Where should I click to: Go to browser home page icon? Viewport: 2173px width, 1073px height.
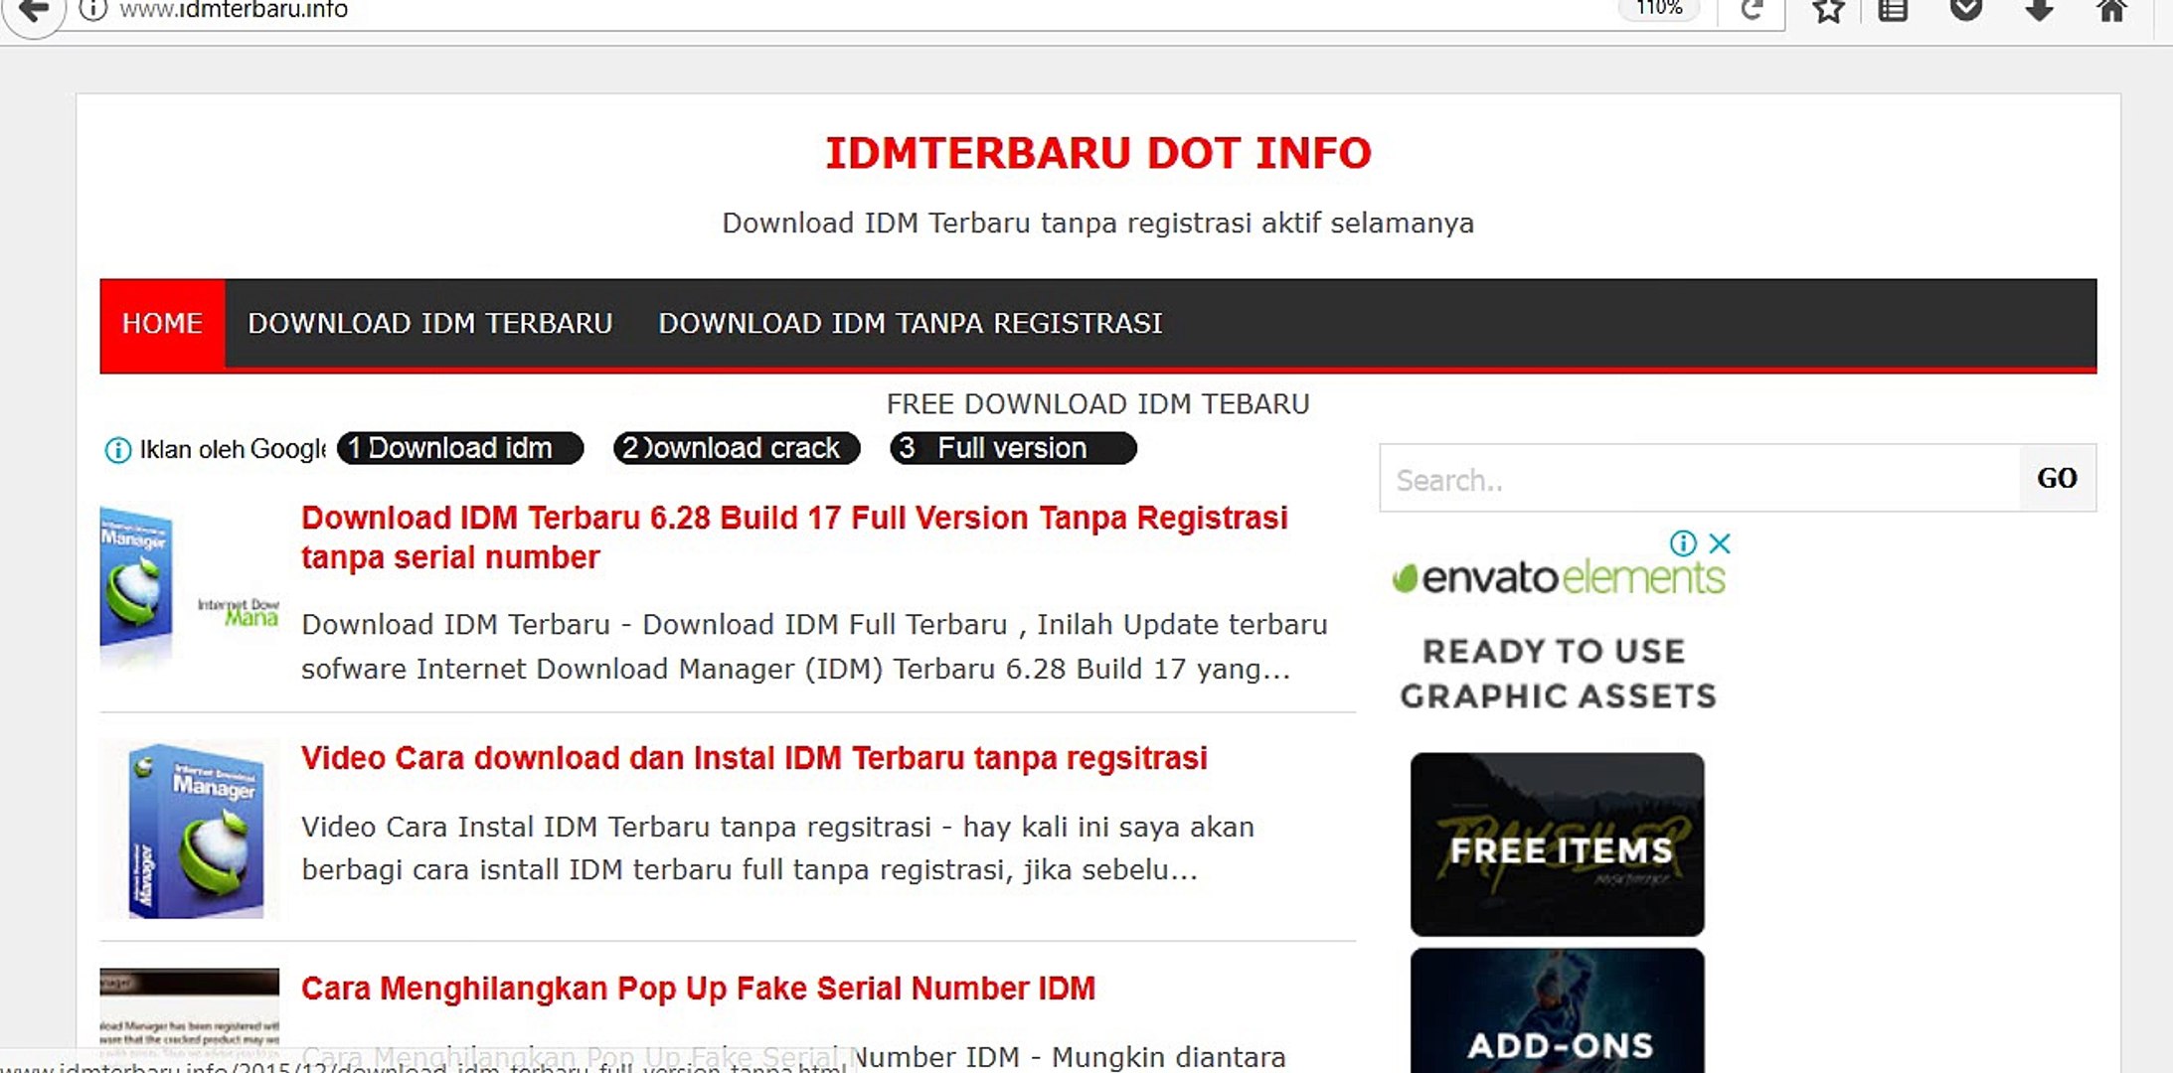[2111, 11]
